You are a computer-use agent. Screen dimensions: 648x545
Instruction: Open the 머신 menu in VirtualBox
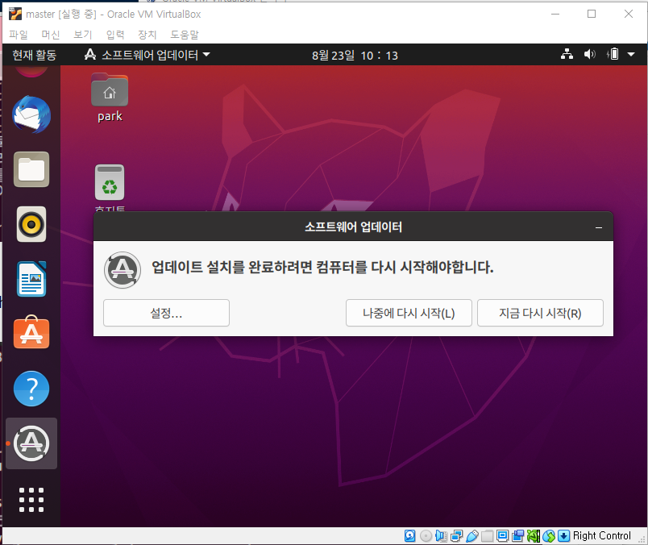[51, 35]
